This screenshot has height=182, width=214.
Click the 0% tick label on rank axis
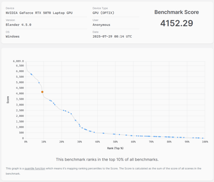pos(26,142)
